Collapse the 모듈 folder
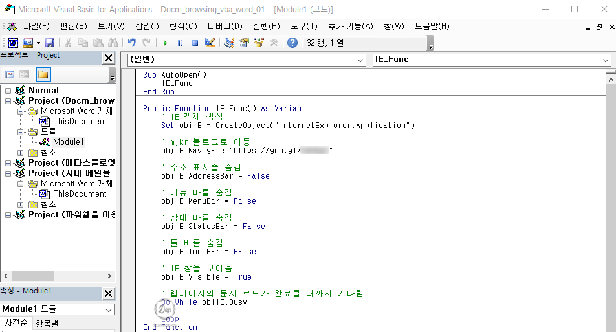The width and height of the screenshot is (616, 332). tap(21, 132)
